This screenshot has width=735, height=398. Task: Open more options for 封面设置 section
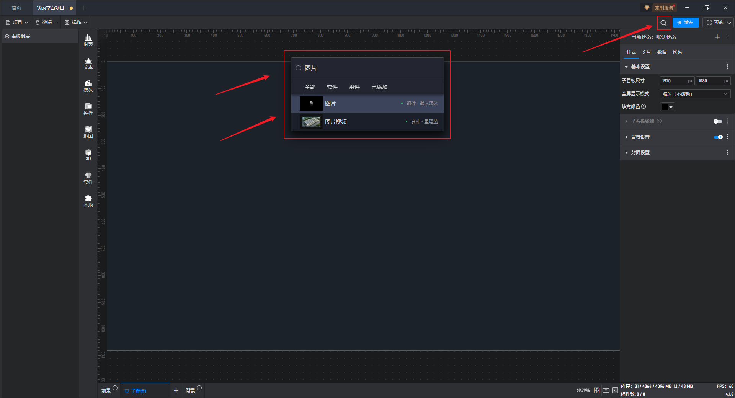click(x=727, y=153)
